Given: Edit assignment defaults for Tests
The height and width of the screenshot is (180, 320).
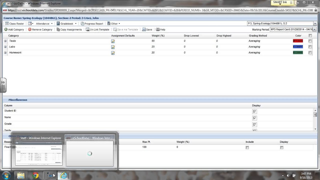Looking at the screenshot, I should tap(113, 41).
